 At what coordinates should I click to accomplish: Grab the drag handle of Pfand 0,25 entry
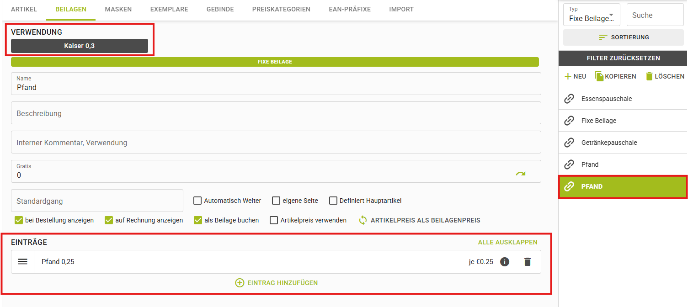[22, 262]
